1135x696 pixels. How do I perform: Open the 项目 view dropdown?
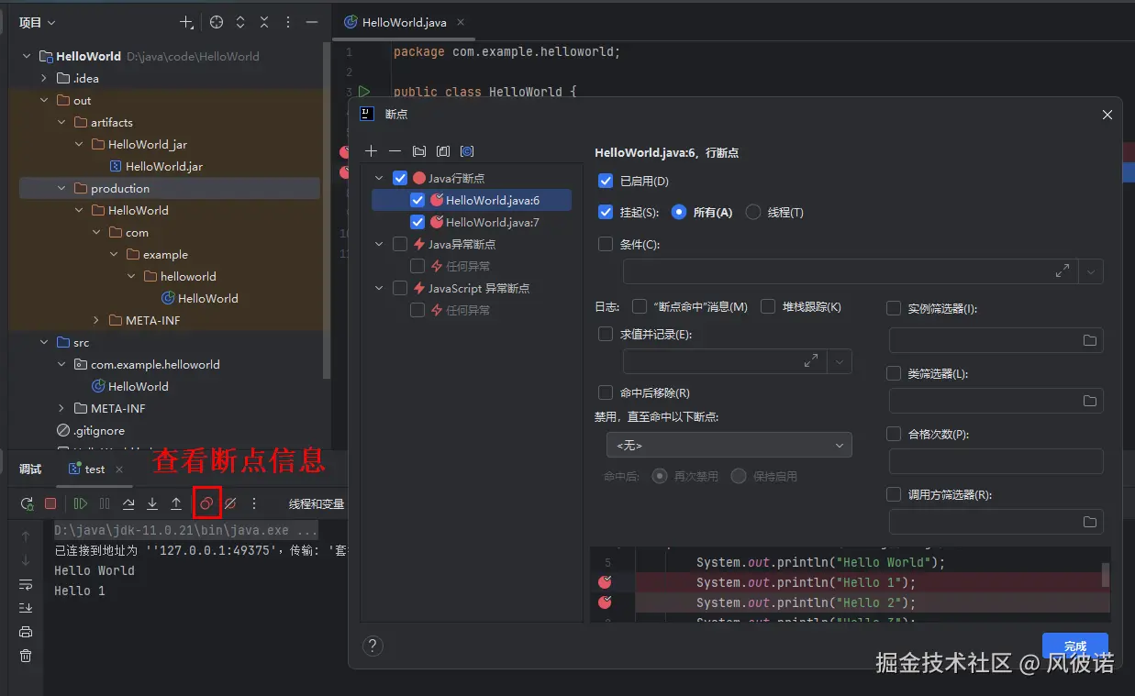(38, 22)
